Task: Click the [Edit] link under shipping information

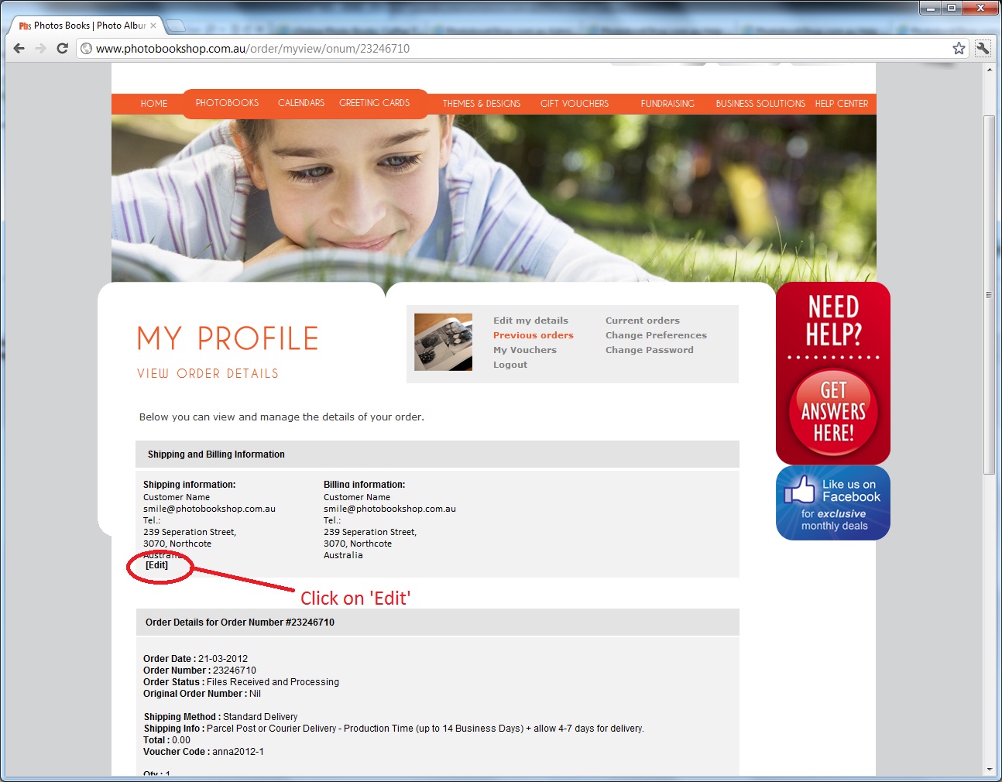Action: pos(156,565)
